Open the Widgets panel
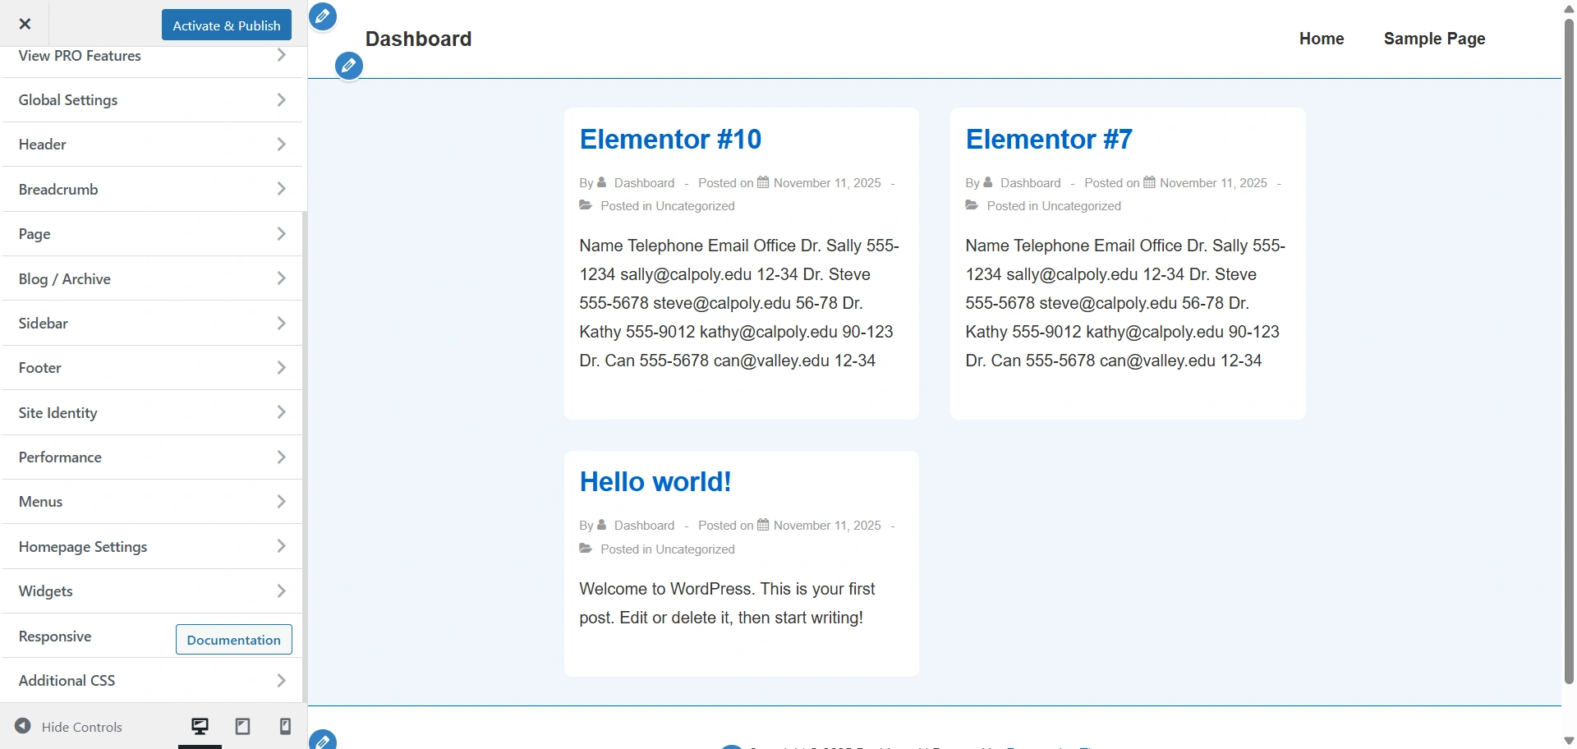The image size is (1577, 749). (x=152, y=591)
